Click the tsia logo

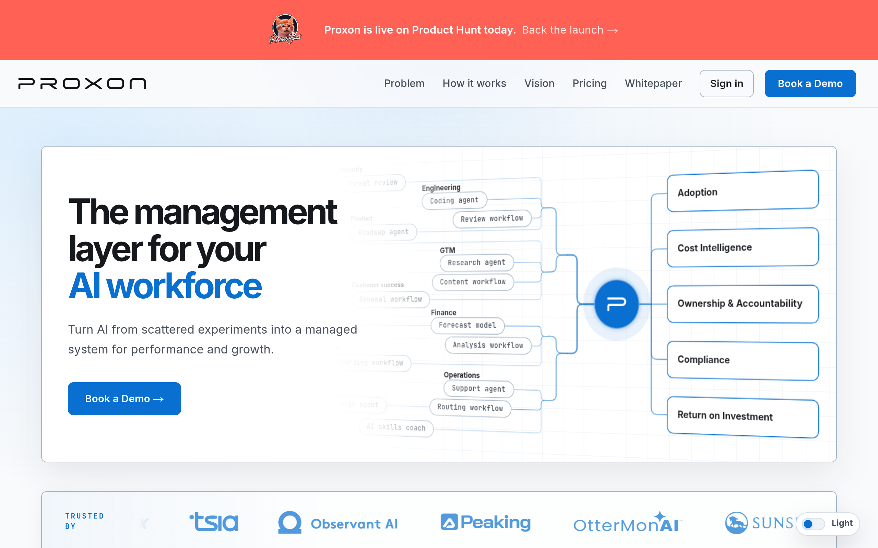pos(214,522)
